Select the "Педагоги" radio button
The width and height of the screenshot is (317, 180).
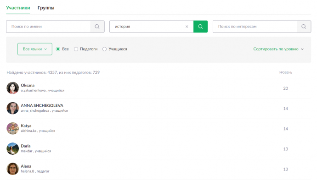76,49
